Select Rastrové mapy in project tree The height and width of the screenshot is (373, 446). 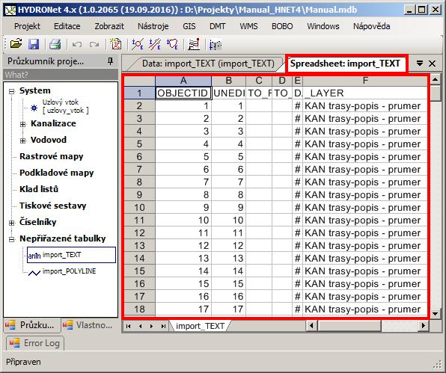(x=51, y=156)
